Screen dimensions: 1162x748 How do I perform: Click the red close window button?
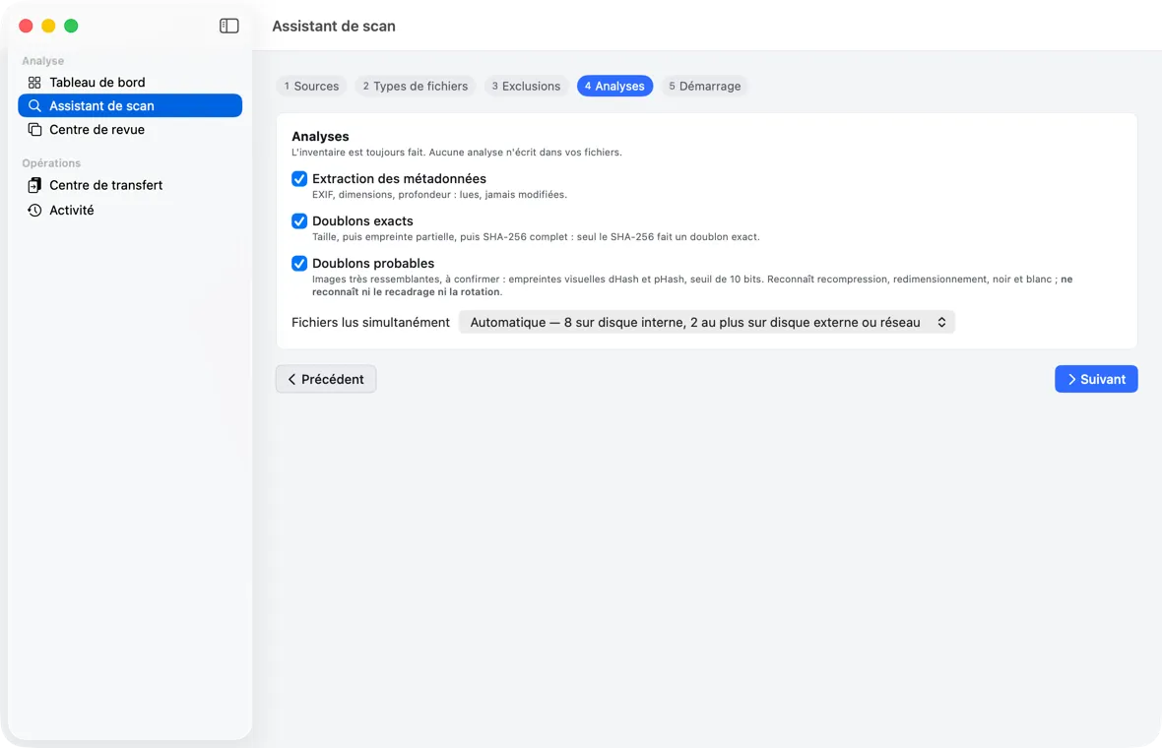(x=26, y=26)
